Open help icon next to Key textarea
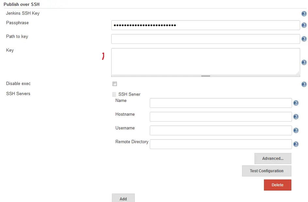The height and width of the screenshot is (202, 308). click(x=304, y=62)
